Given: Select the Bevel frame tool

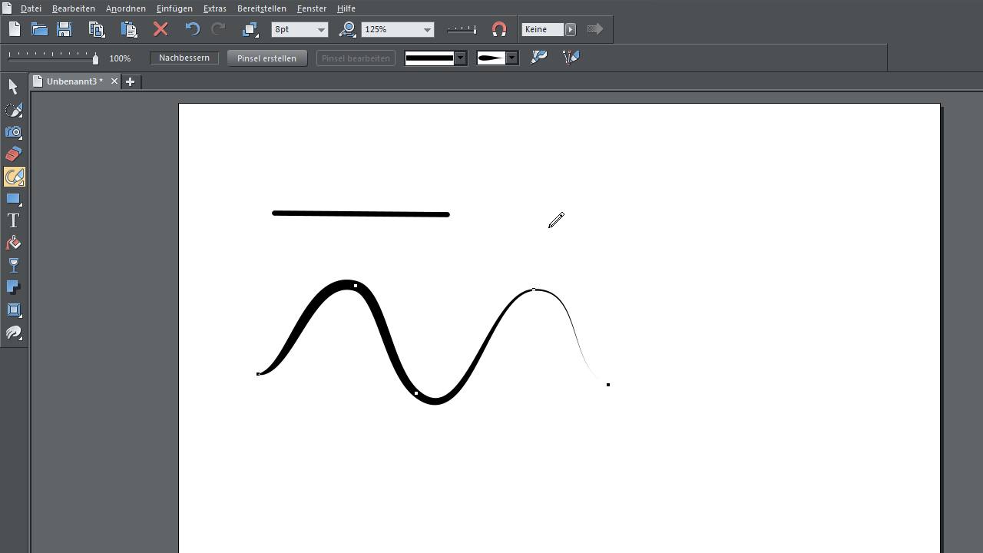Looking at the screenshot, I should coord(14,310).
